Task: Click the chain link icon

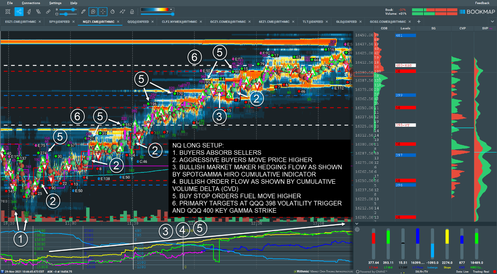Action: tap(48, 11)
